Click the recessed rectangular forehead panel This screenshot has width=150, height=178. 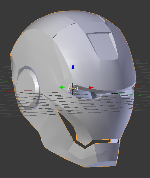(x=103, y=46)
